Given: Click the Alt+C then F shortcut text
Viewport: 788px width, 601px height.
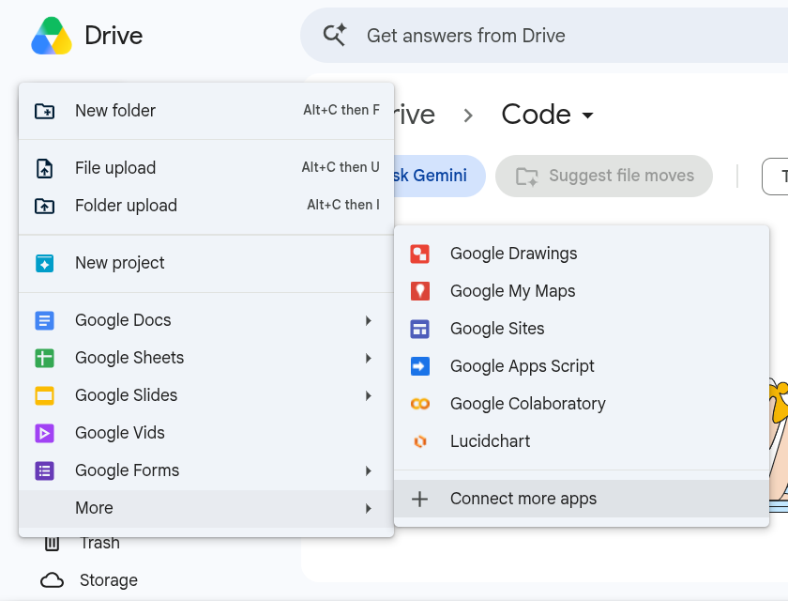Looking at the screenshot, I should pos(341,110).
